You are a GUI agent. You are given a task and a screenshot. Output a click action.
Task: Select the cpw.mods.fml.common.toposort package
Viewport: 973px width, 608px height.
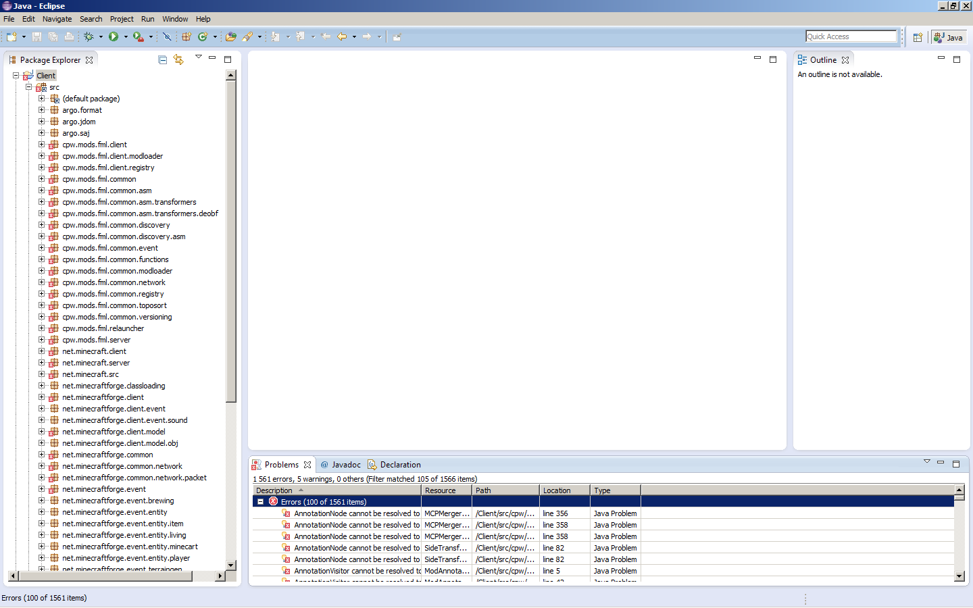(114, 305)
